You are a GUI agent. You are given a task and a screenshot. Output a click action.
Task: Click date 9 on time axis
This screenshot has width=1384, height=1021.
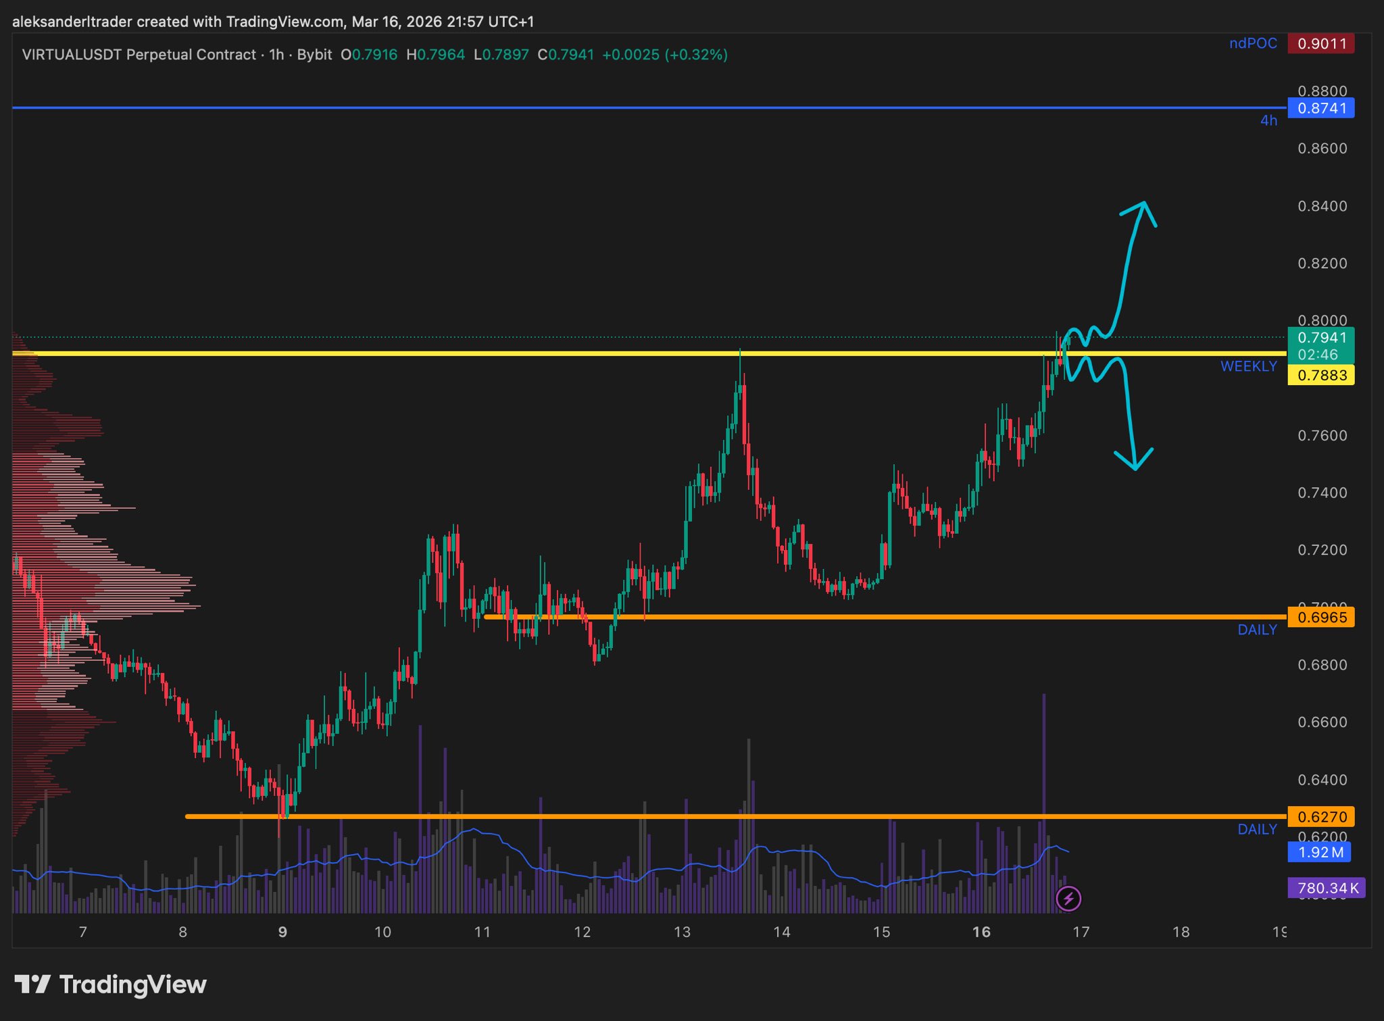point(282,932)
